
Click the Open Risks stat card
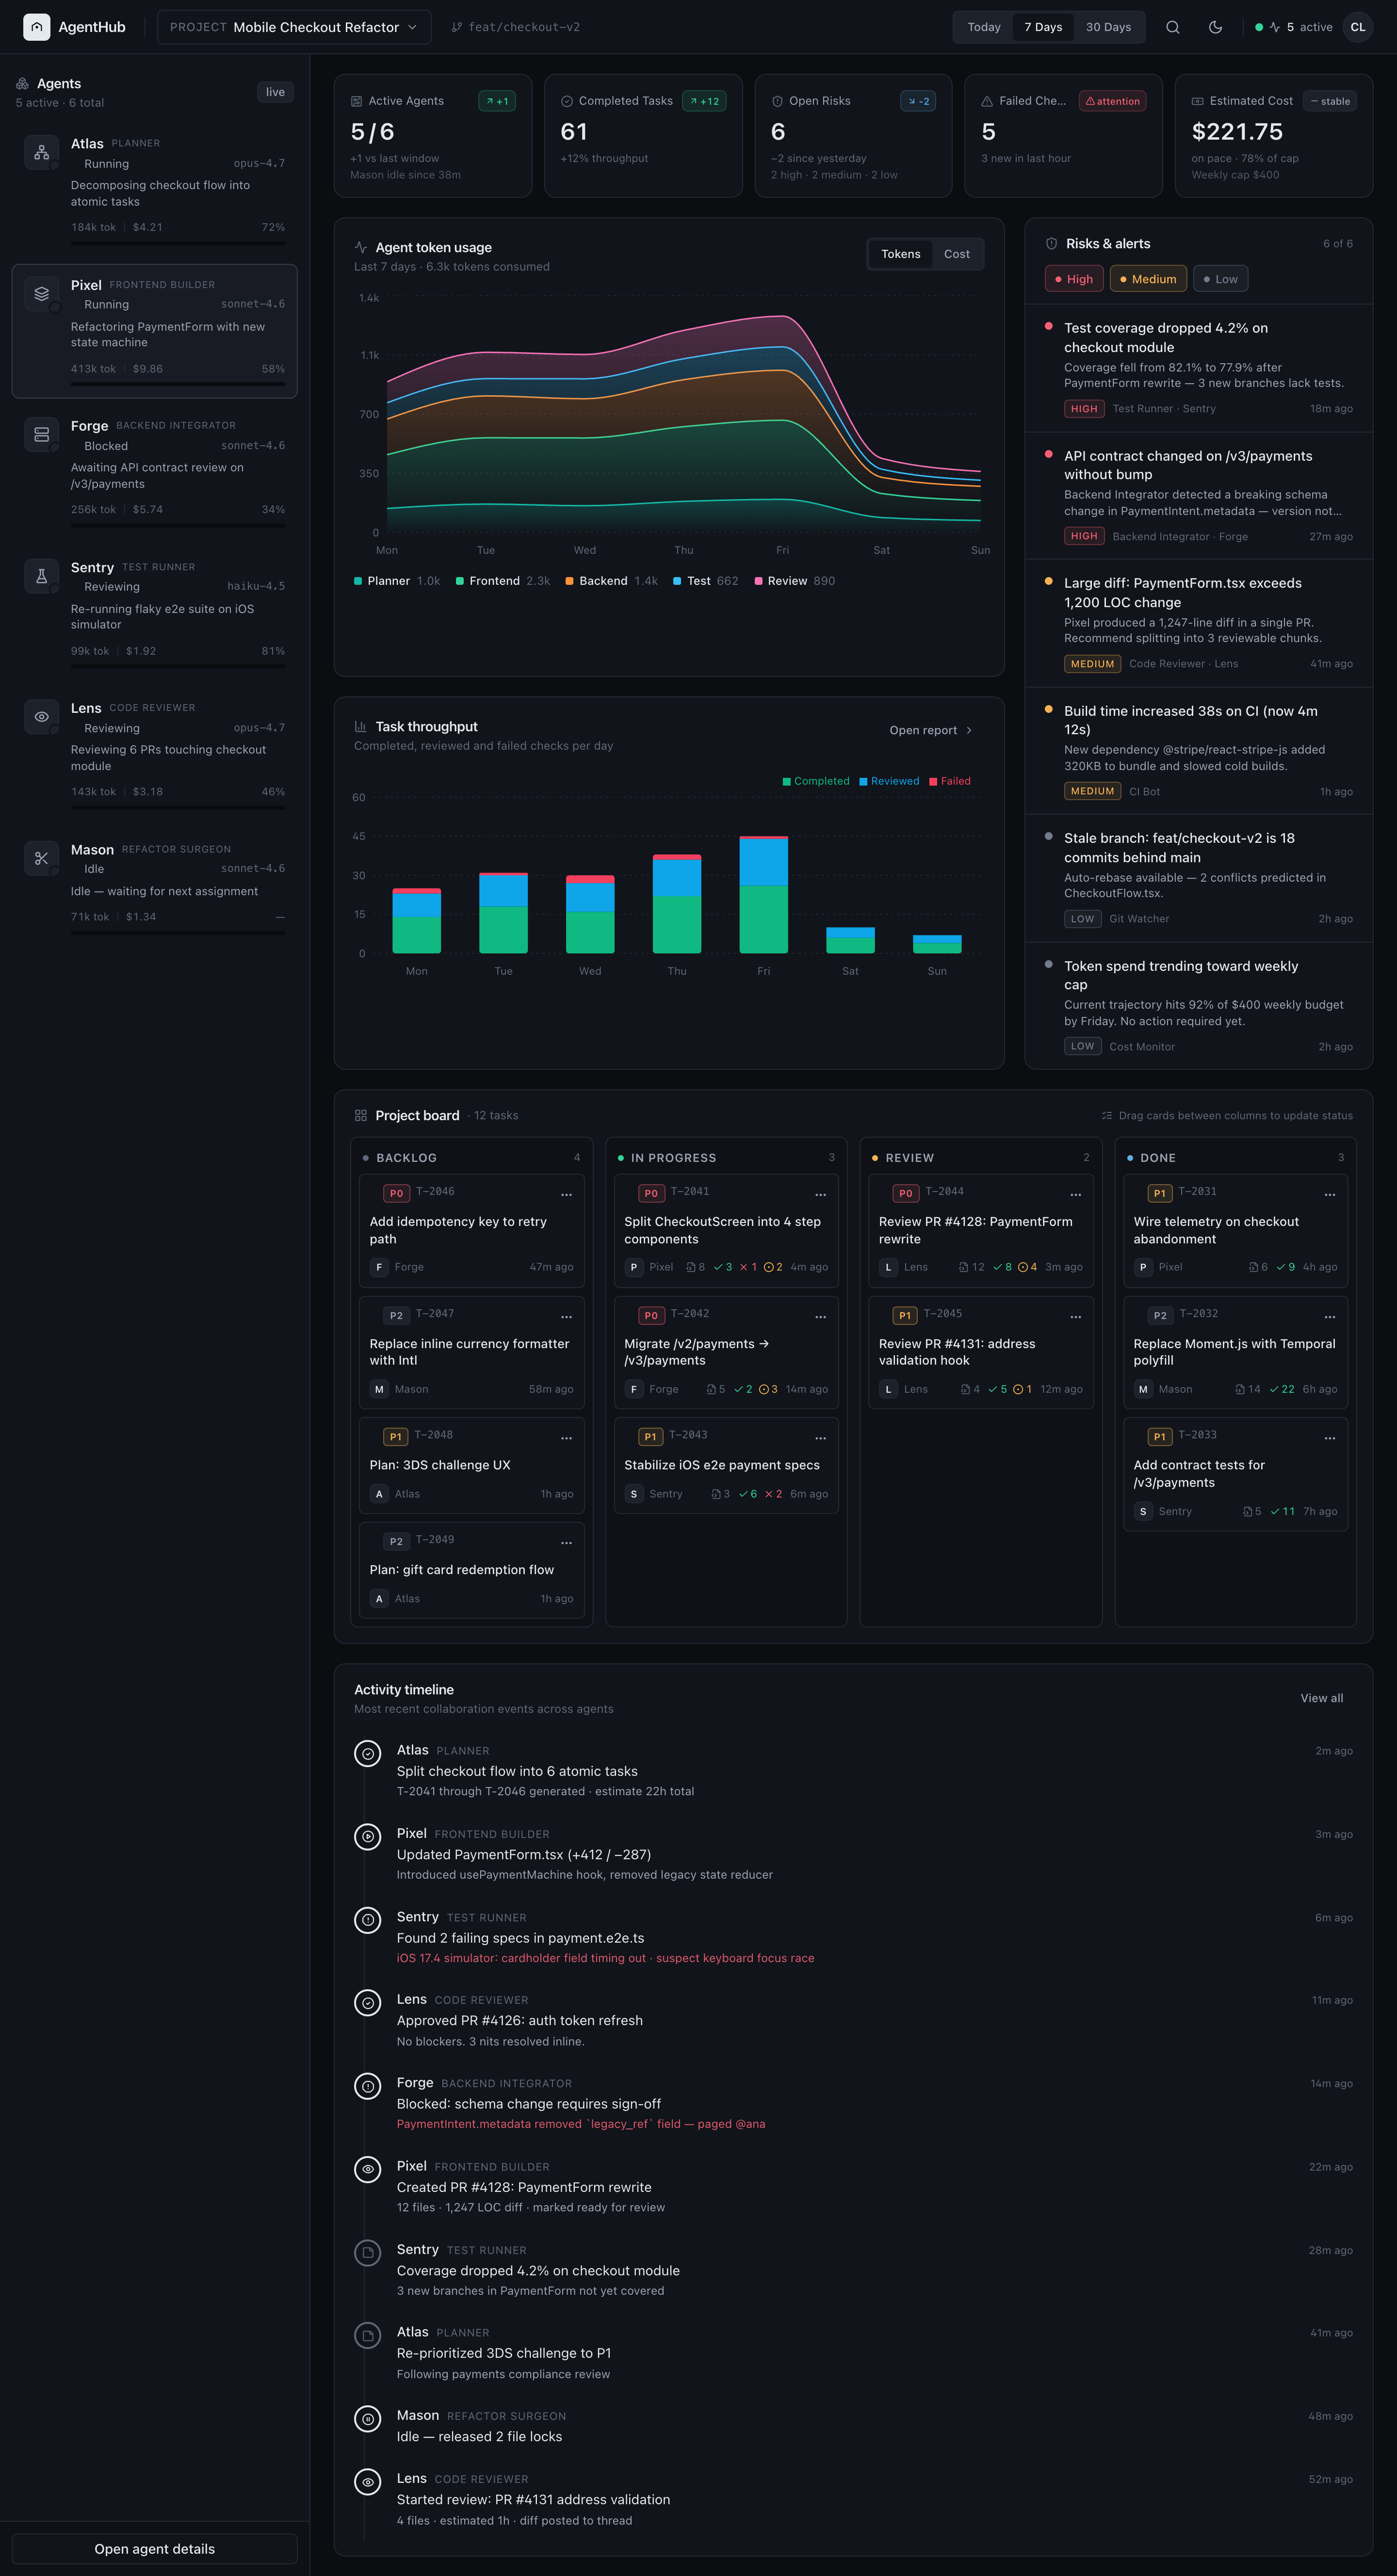click(x=853, y=135)
